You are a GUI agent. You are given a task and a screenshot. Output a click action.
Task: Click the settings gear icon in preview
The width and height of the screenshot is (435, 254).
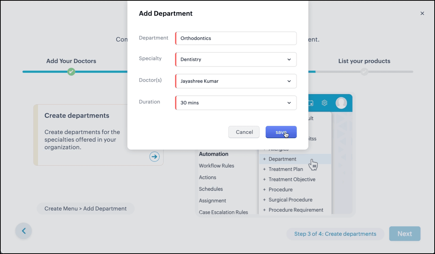pos(324,103)
